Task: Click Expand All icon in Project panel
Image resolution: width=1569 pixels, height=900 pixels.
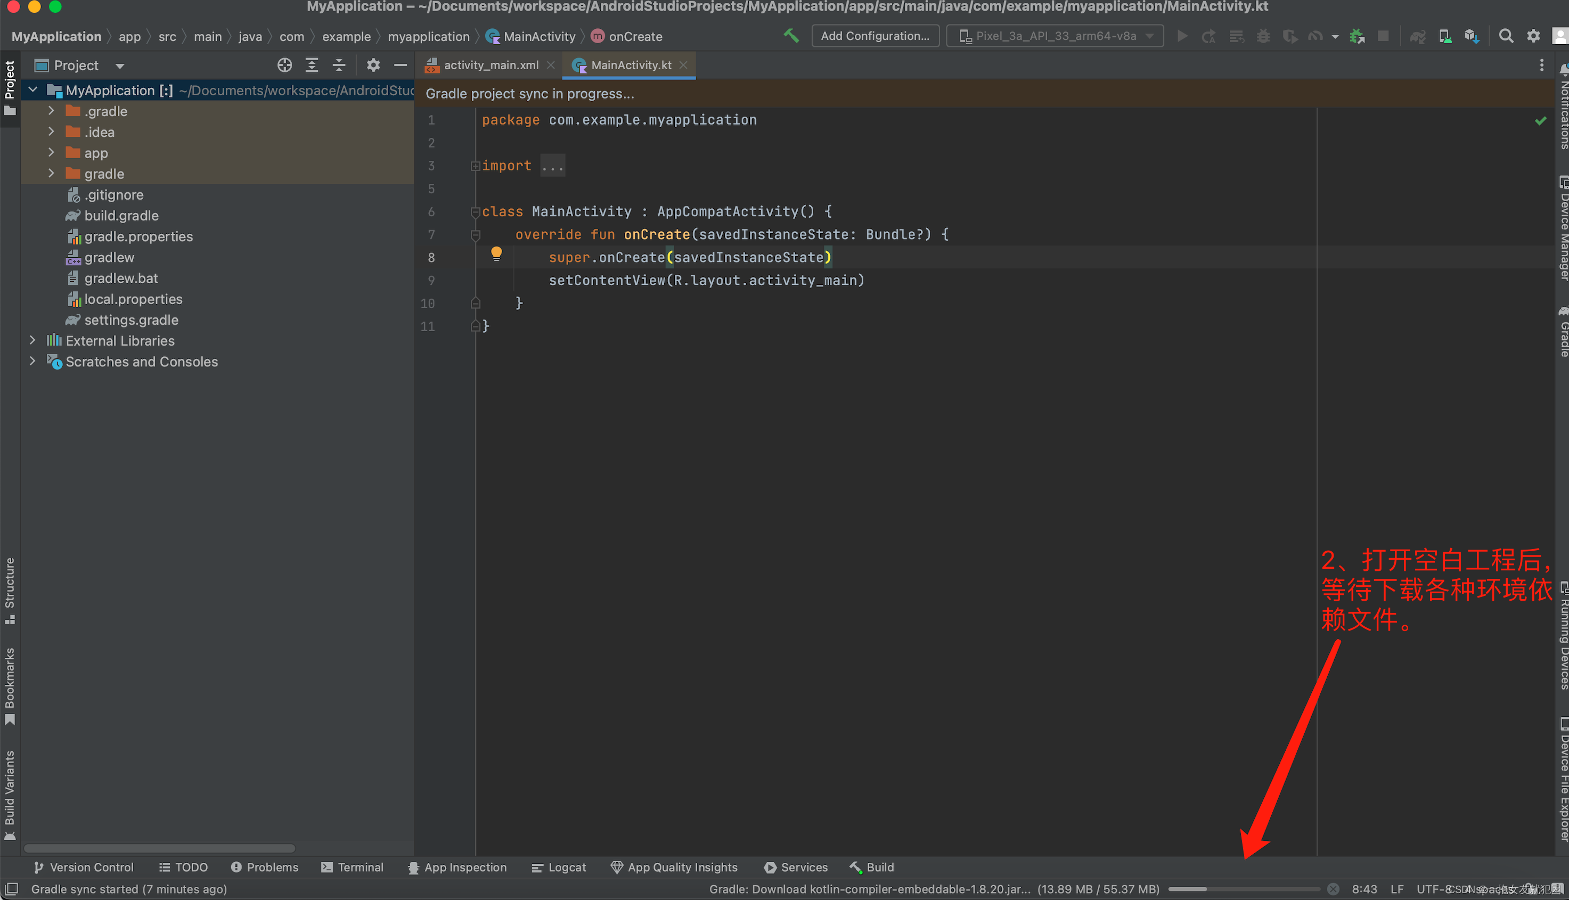Action: coord(312,65)
